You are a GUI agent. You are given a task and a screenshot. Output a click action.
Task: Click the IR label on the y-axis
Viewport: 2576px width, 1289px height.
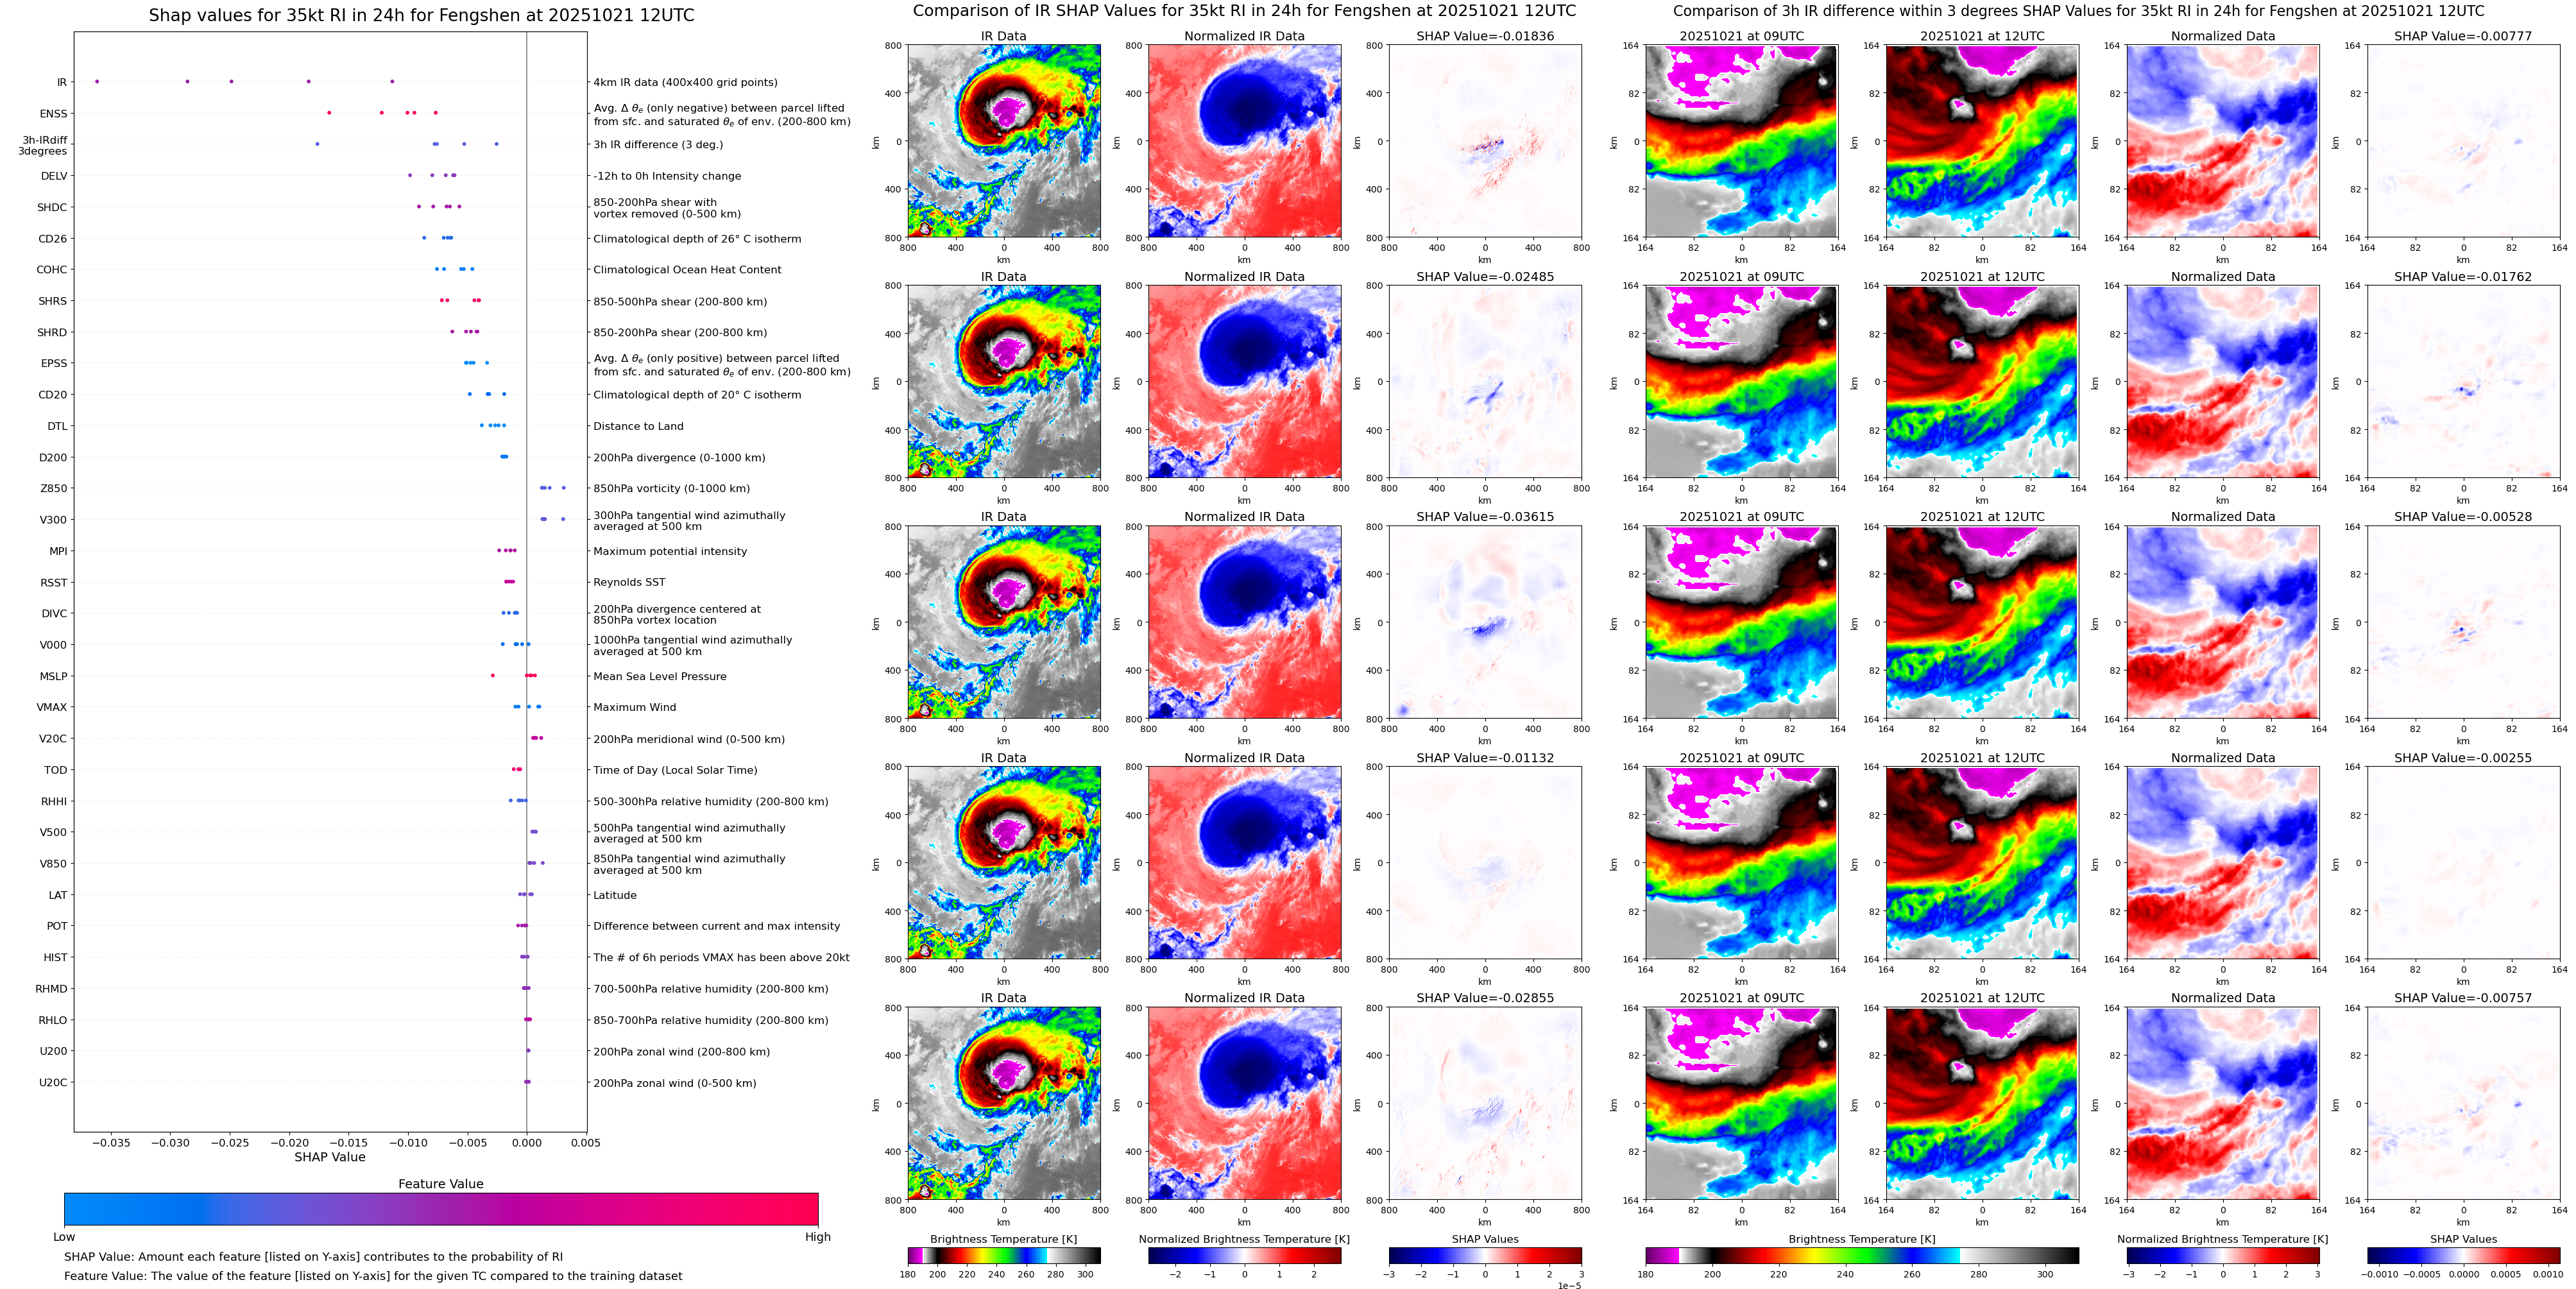[62, 83]
